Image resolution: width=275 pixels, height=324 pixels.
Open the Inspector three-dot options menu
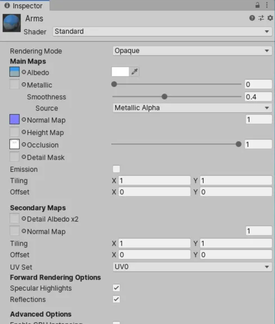click(267, 5)
